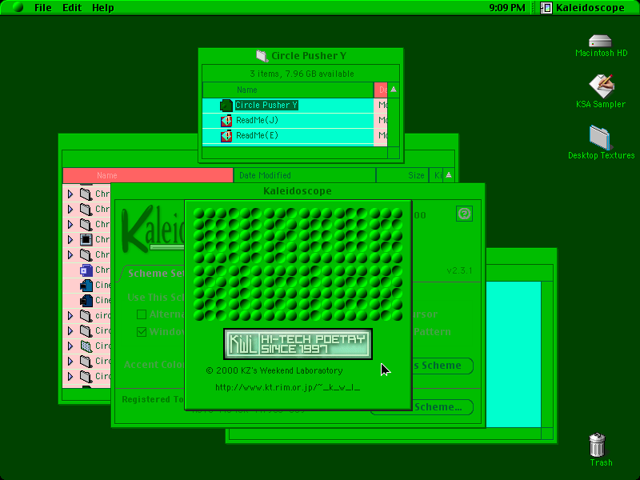Sort by Size in rear list window

tap(402, 175)
